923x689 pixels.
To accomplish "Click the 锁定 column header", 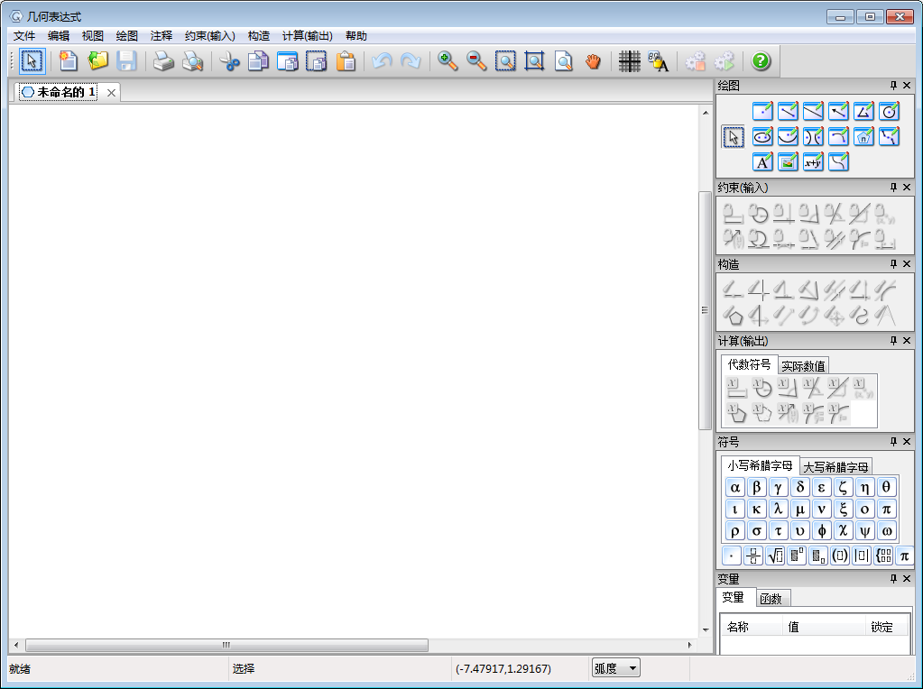I will click(887, 627).
